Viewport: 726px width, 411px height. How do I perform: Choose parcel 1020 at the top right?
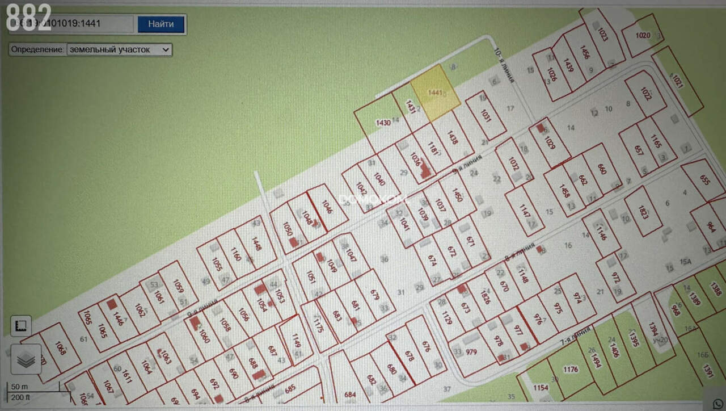(x=642, y=35)
